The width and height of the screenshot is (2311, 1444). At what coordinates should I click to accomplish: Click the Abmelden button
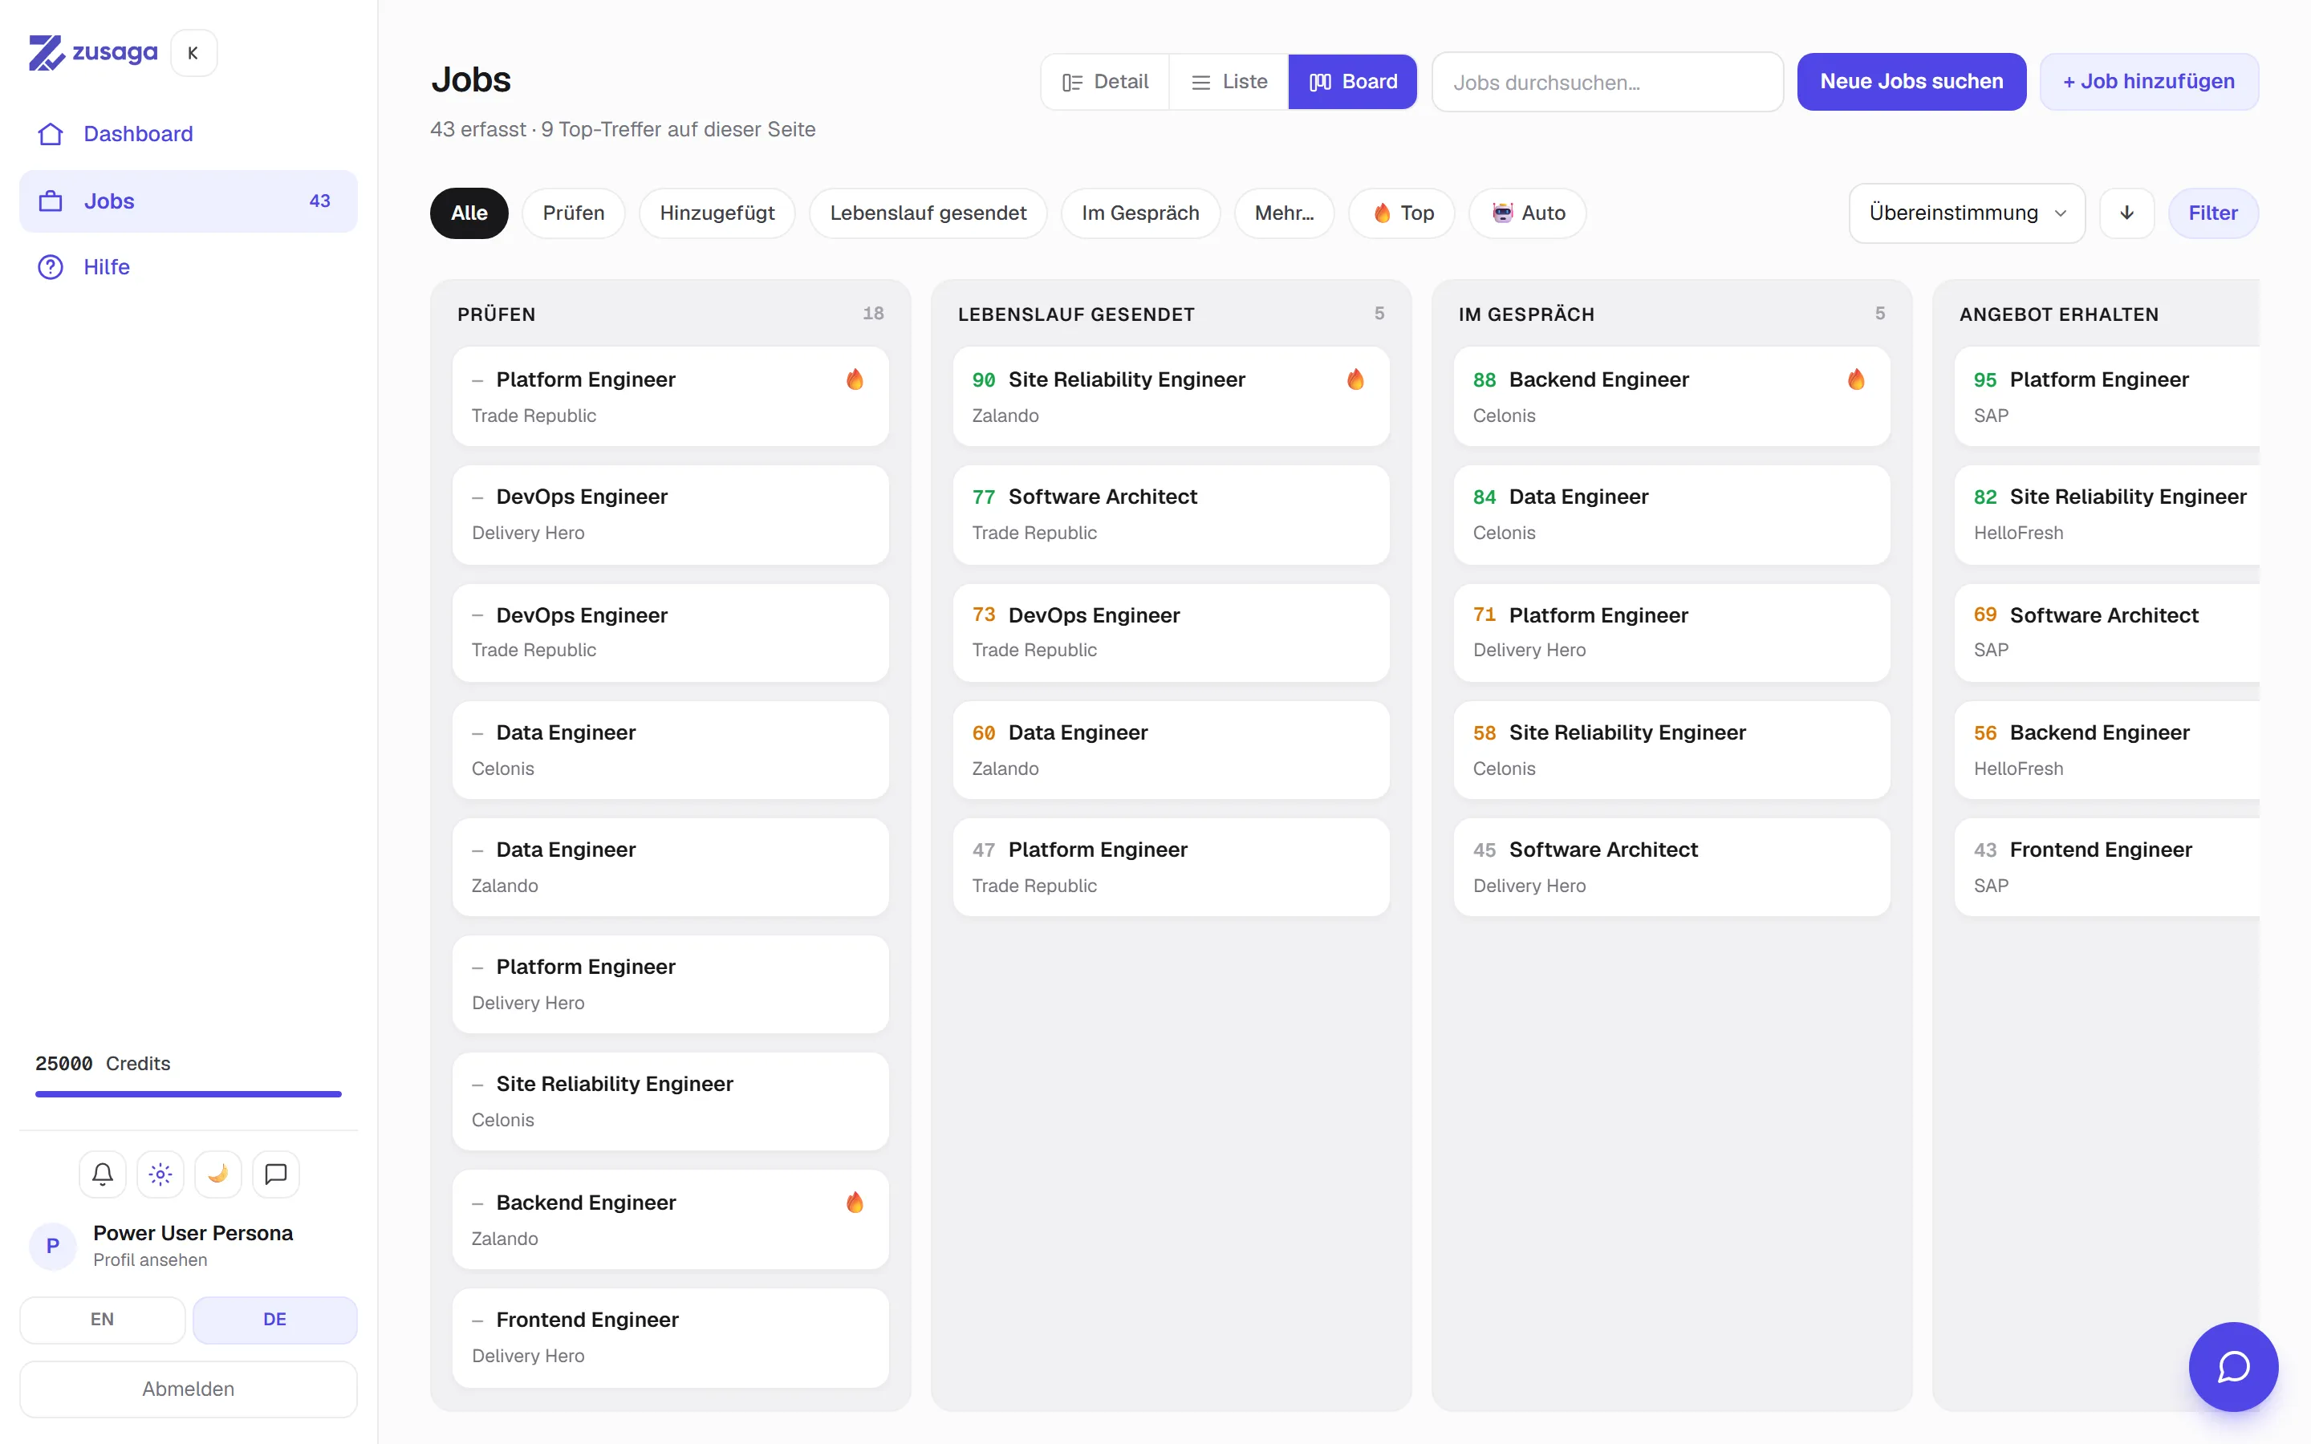(x=188, y=1389)
